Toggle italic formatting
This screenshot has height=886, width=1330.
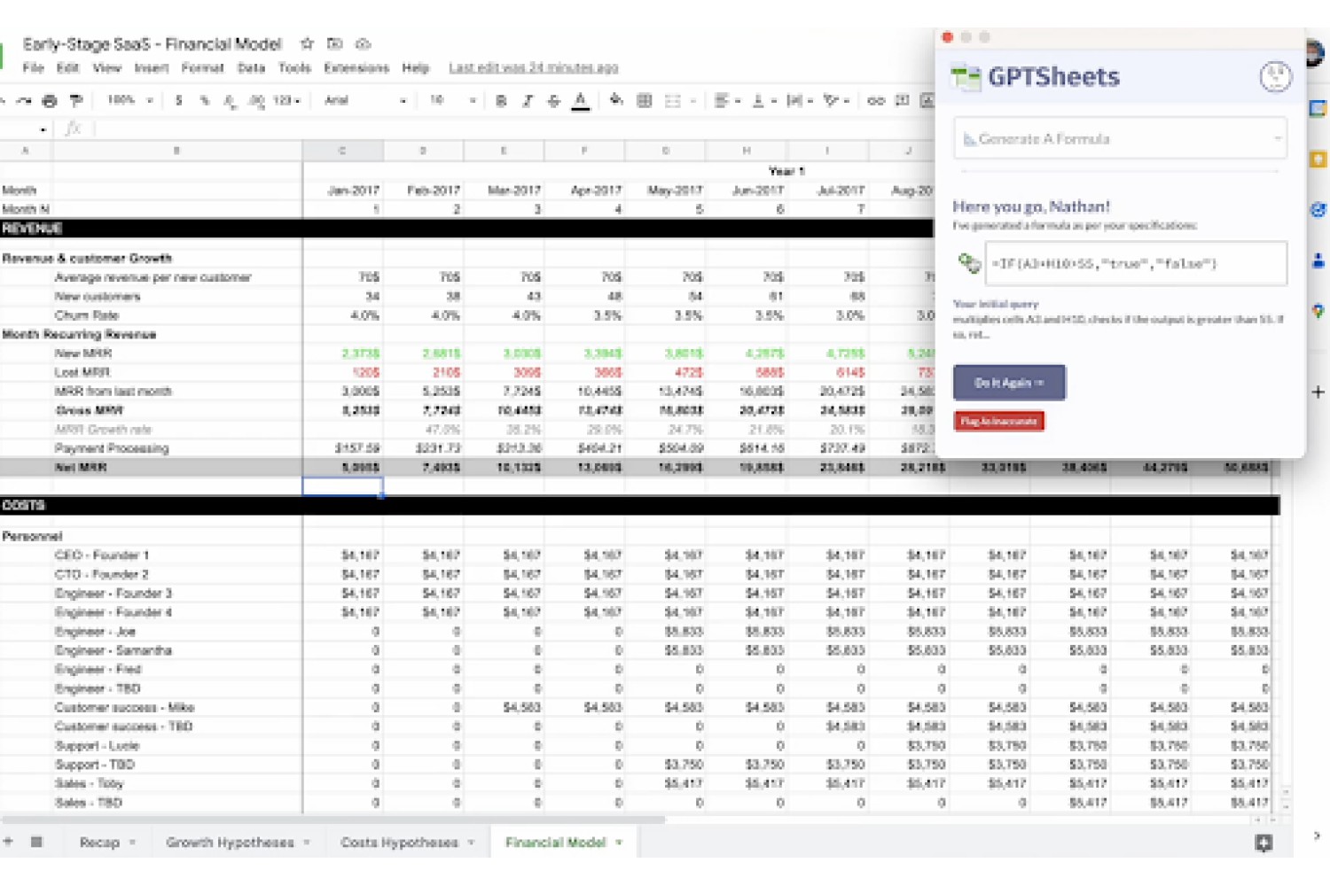528,101
